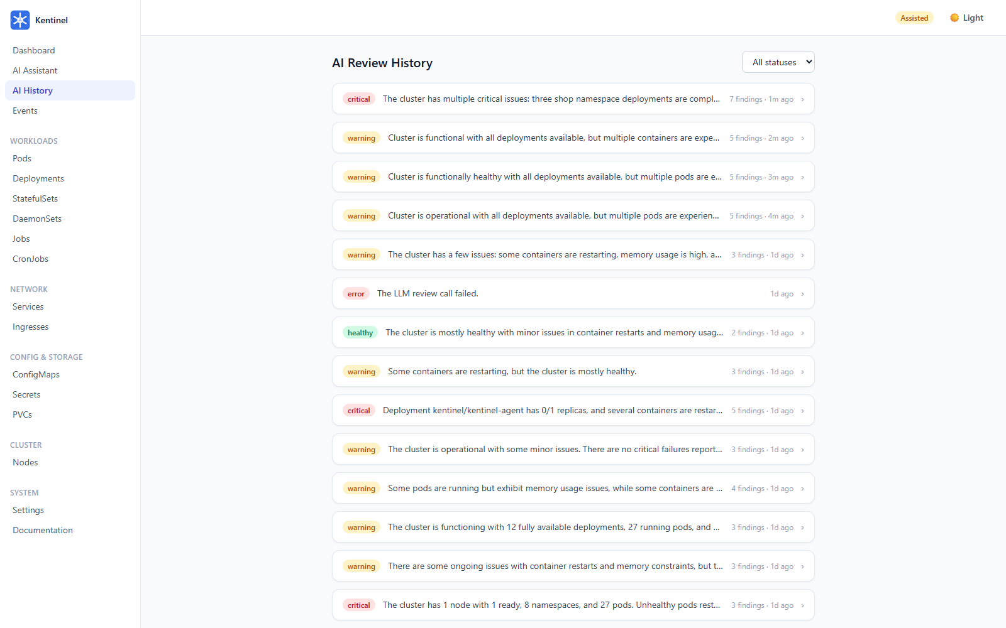The width and height of the screenshot is (1006, 628).
Task: Open Nodes under Cluster
Action: pyautogui.click(x=70, y=462)
